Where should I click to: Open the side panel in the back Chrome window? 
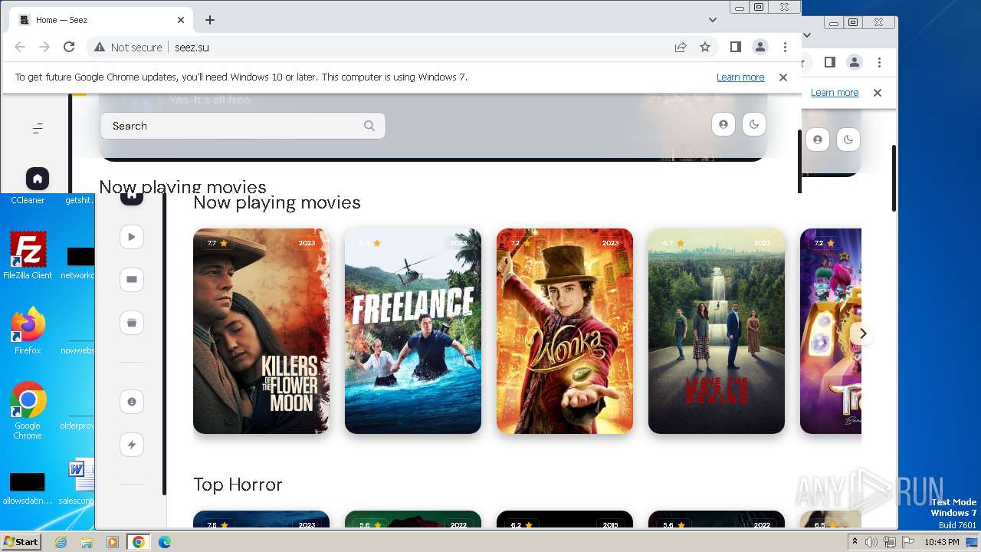pyautogui.click(x=830, y=62)
